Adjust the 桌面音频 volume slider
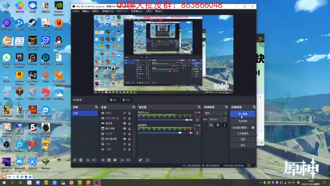This screenshot has width=330, height=186. (x=163, y=133)
